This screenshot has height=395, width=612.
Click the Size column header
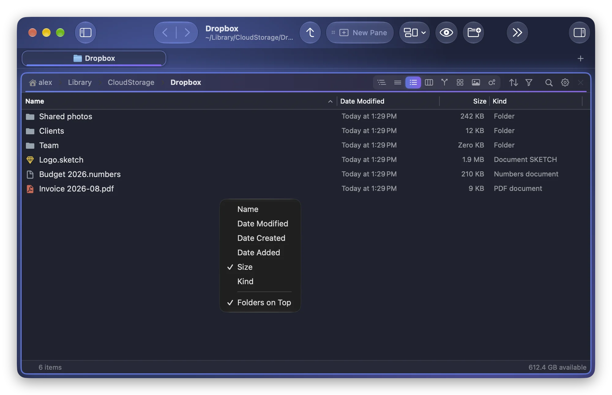pos(464,101)
